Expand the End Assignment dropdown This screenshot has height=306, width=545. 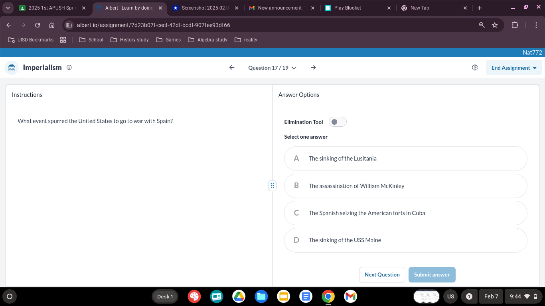514,68
